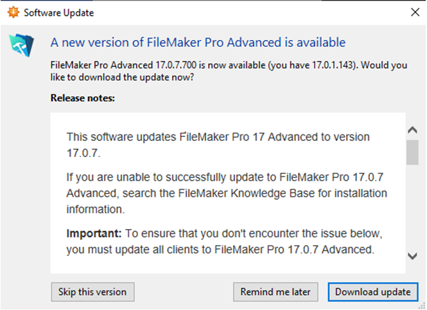
Task: Choose Skip this version
Action: [92, 292]
